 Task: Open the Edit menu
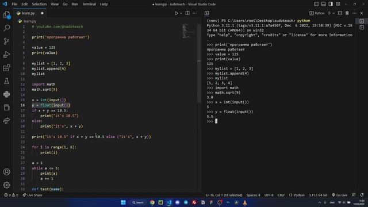pyautogui.click(x=24, y=4)
